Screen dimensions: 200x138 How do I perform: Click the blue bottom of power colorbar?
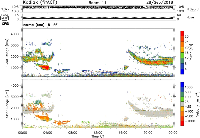pyautogui.click(x=182, y=71)
